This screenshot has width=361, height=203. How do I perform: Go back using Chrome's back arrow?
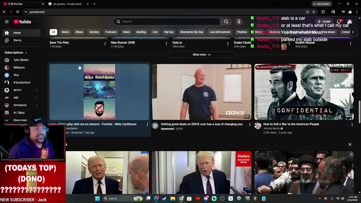point(4,12)
